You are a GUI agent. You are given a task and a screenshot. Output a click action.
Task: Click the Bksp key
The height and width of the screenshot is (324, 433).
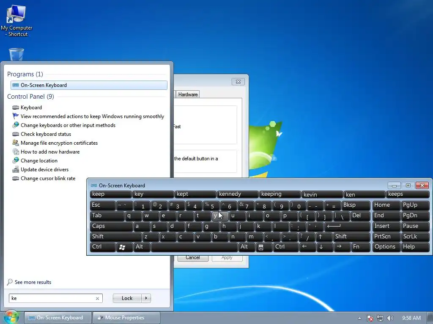pos(356,205)
